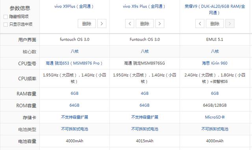Shift vivo X9s Plus column right
This screenshot has width=252, height=150.
click(159, 24)
